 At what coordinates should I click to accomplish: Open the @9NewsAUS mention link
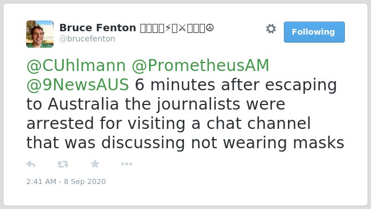coord(77,85)
